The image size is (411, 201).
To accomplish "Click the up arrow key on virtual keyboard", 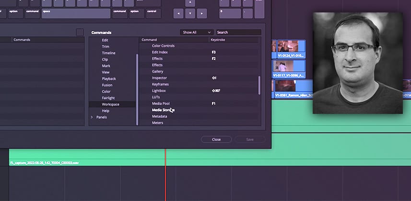I will (190, 2).
